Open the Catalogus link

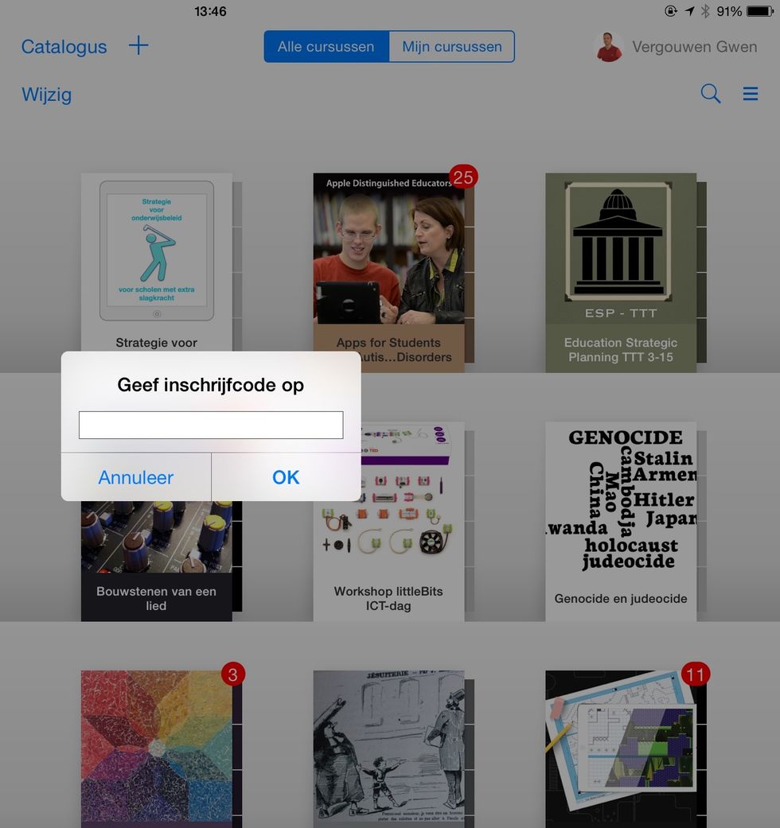(x=64, y=47)
